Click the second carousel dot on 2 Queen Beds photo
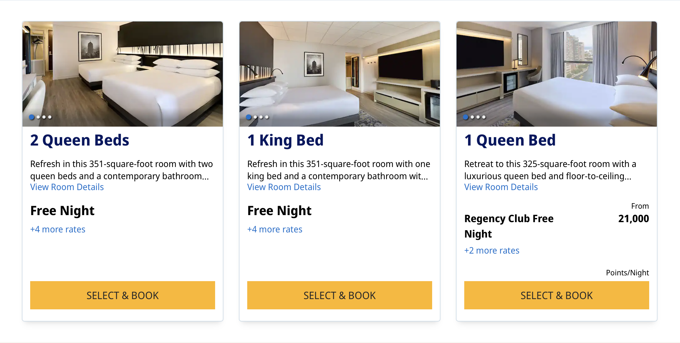Screen dimensions: 680x343 click(38, 117)
